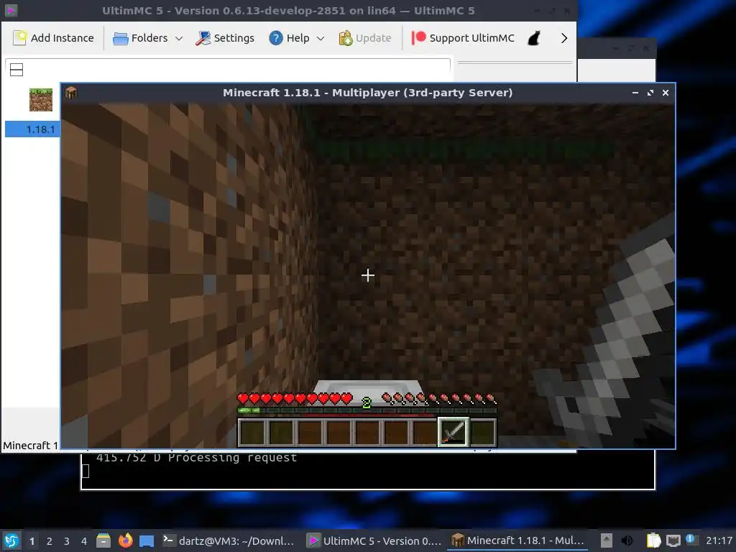Switch to the Minecraft 1.18.1 taskbar entry
Image resolution: width=736 pixels, height=552 pixels.
517,540
